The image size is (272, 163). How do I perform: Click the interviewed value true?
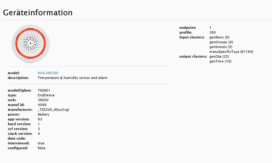(41, 143)
